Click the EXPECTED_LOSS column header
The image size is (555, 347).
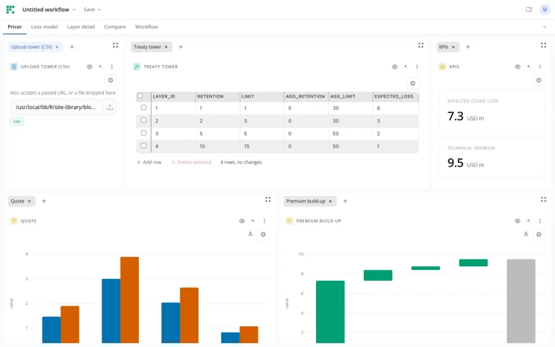[395, 97]
